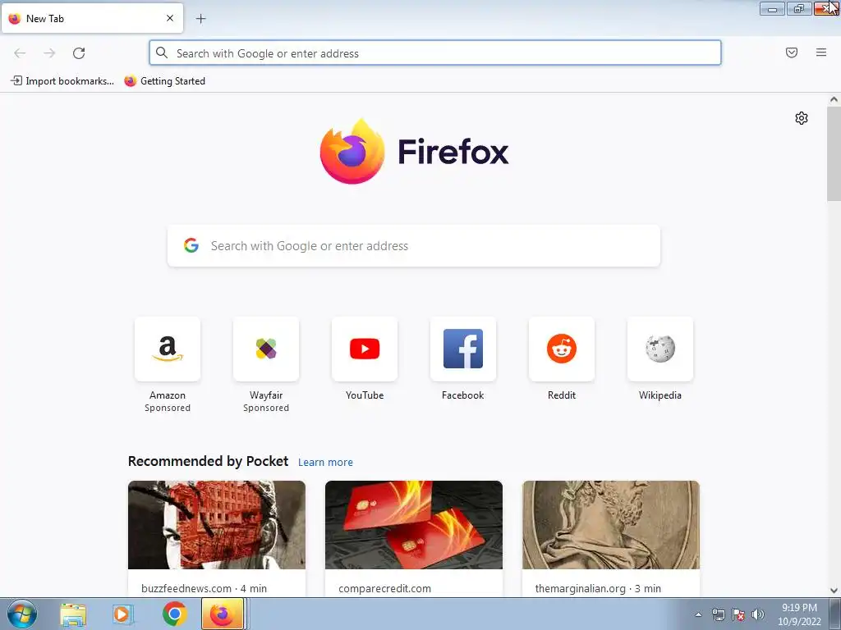Image resolution: width=841 pixels, height=630 pixels.
Task: Click the page's Google search box
Action: [x=414, y=246]
